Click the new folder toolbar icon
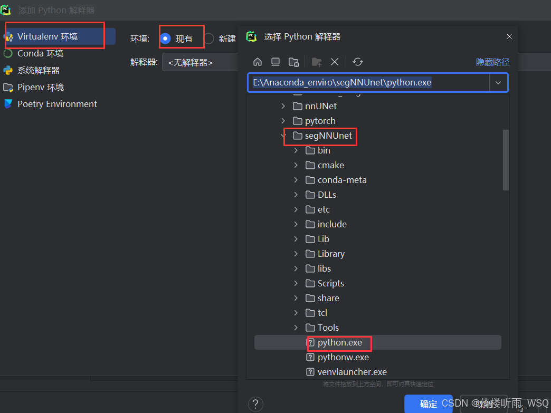The image size is (551, 413). (x=317, y=62)
